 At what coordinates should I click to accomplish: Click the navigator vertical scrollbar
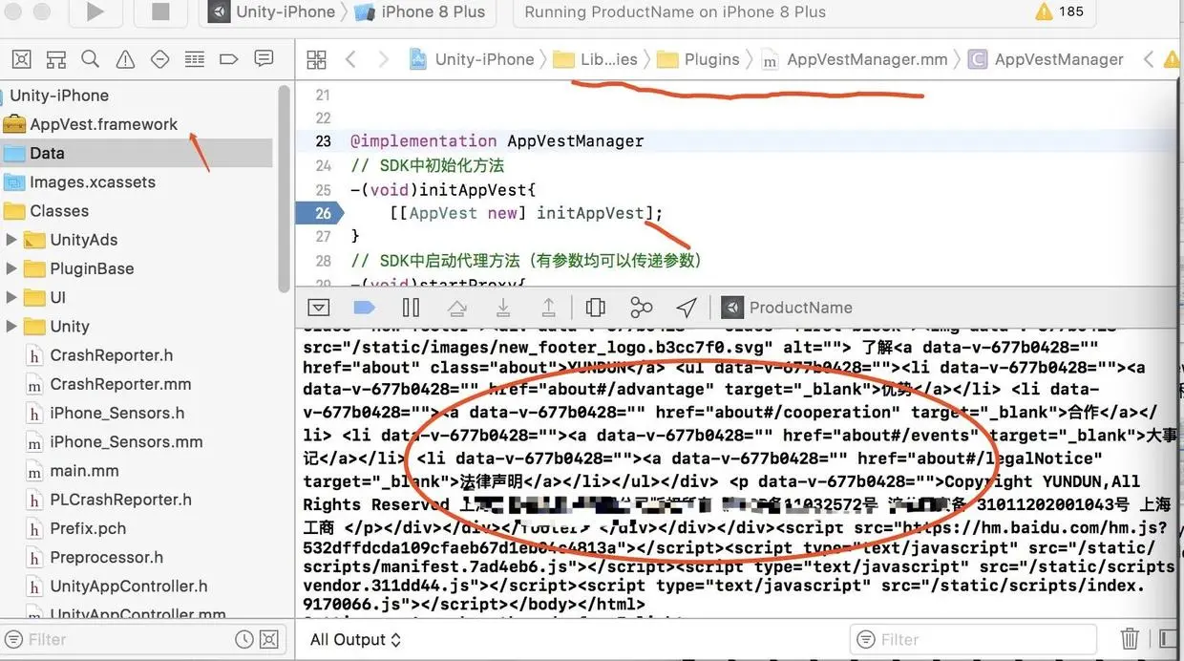coord(284,188)
